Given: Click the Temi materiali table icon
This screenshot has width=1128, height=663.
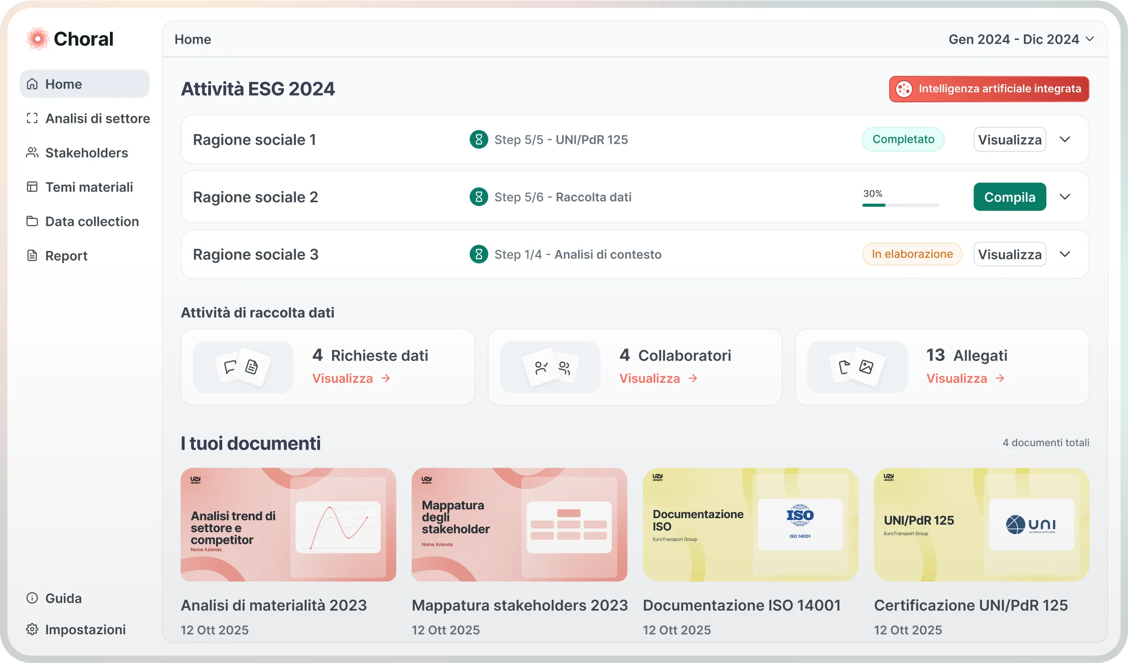Looking at the screenshot, I should (x=32, y=187).
